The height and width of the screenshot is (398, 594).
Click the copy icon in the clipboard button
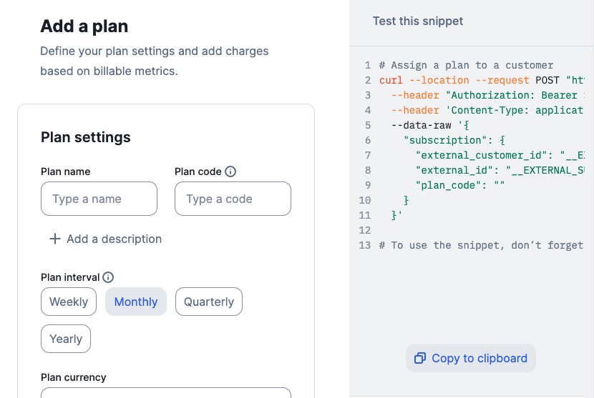point(420,358)
